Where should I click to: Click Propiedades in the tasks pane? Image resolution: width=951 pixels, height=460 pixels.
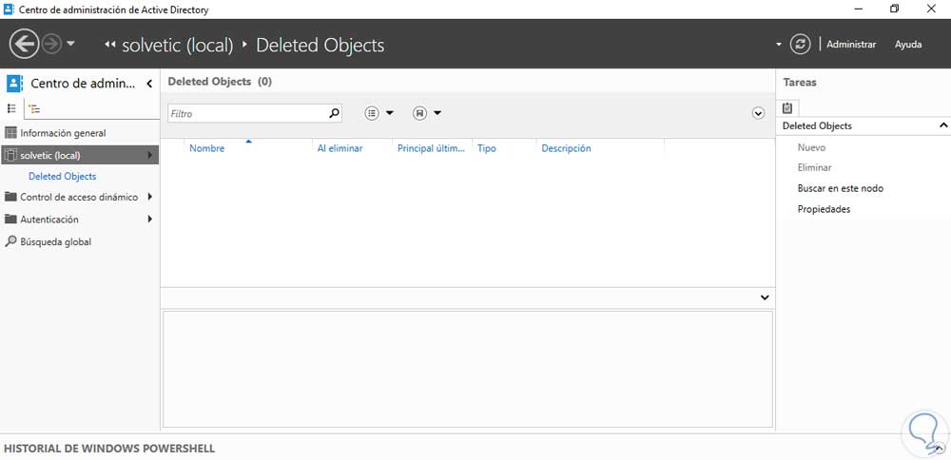click(x=824, y=209)
